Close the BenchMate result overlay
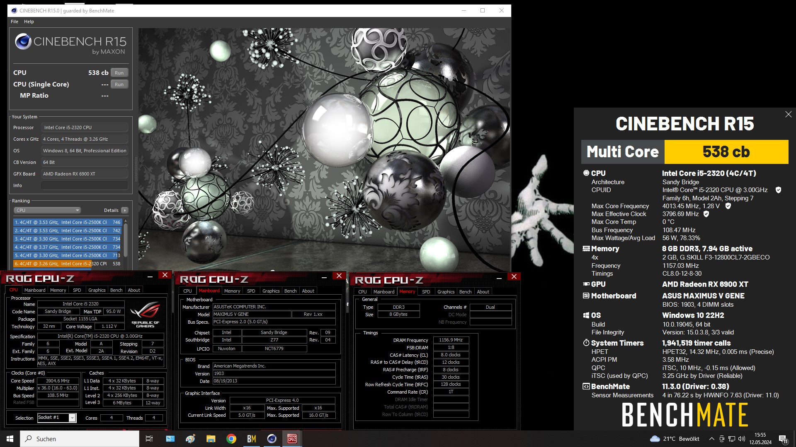This screenshot has width=796, height=447. tap(788, 114)
